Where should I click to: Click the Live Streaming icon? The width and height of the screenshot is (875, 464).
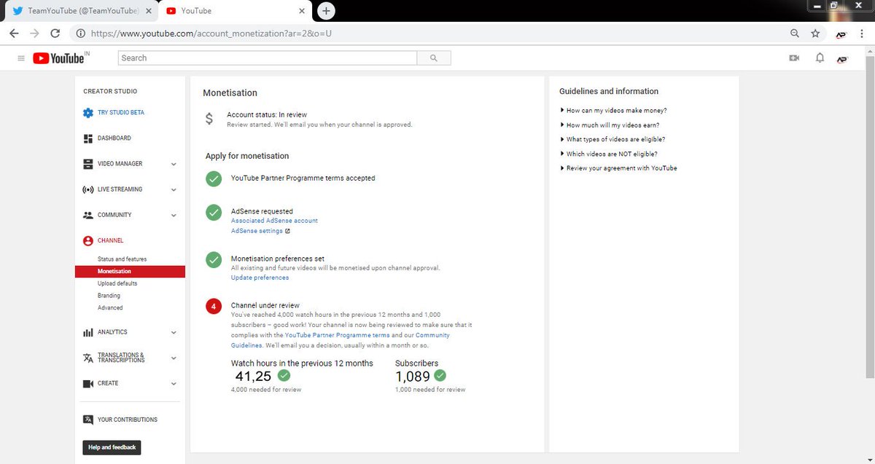click(x=88, y=189)
